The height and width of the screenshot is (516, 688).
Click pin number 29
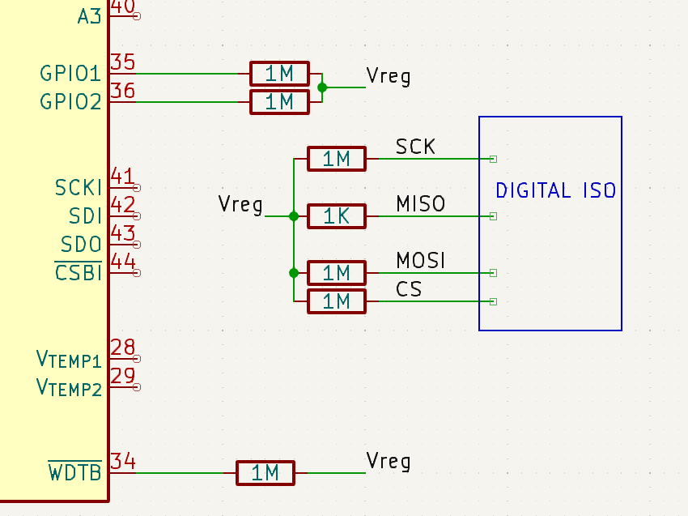coord(123,376)
